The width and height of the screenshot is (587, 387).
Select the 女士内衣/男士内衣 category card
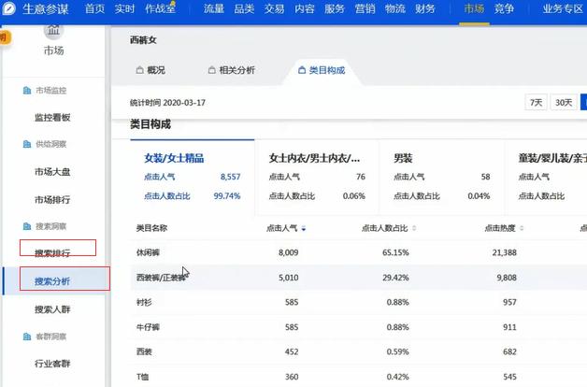click(317, 178)
